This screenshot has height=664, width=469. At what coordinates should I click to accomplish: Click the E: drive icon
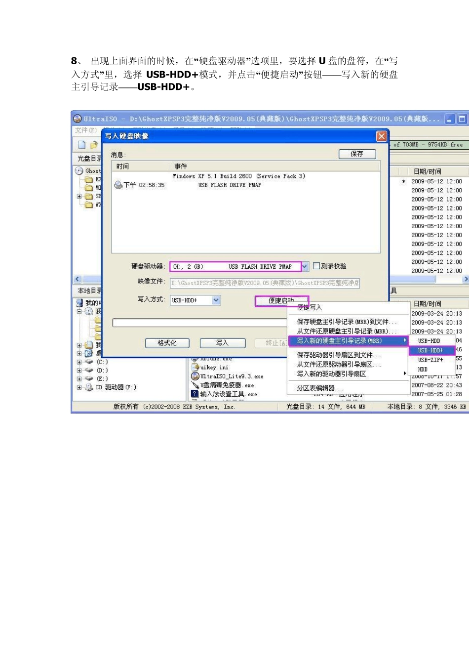89,379
